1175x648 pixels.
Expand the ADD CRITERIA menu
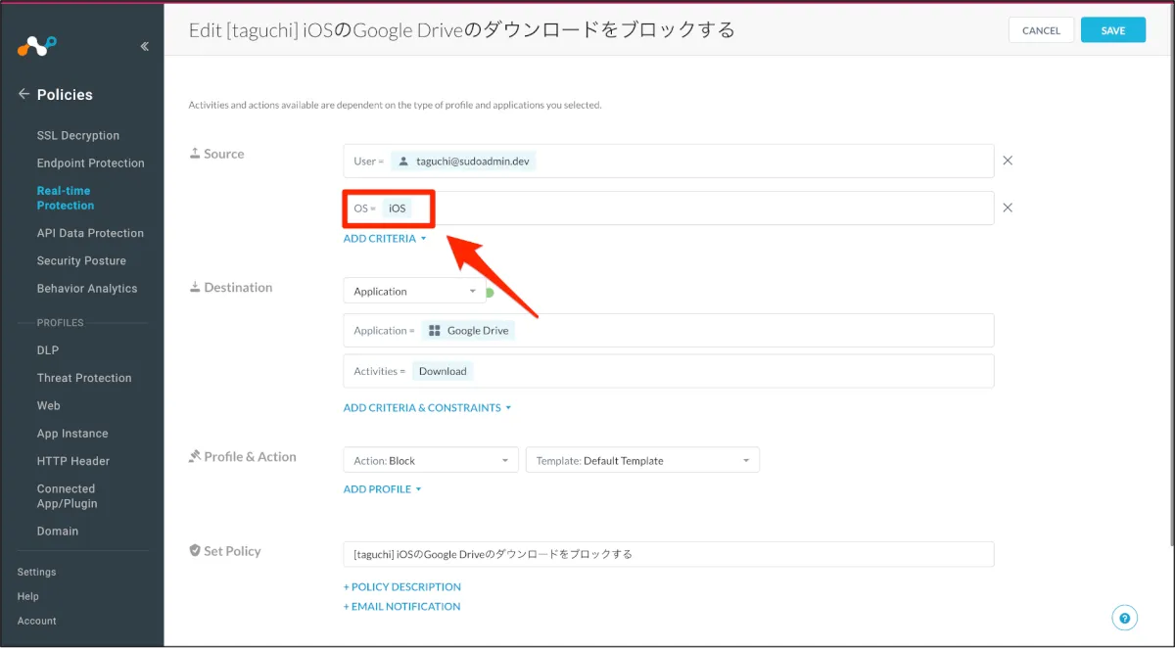[x=385, y=239]
